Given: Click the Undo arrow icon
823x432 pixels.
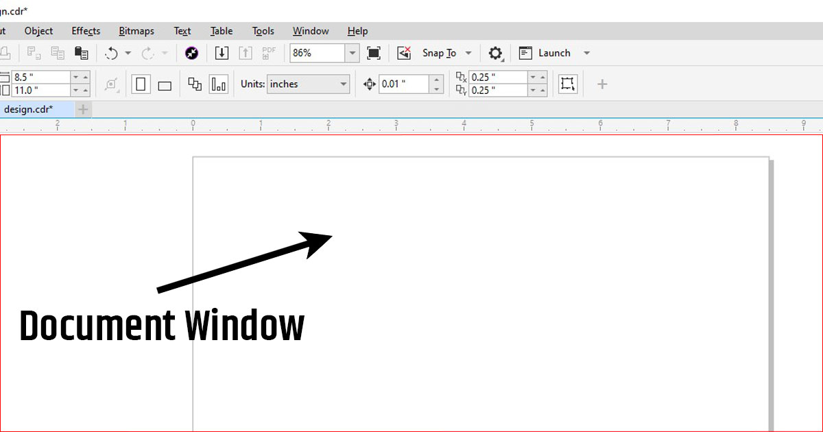Looking at the screenshot, I should point(111,53).
